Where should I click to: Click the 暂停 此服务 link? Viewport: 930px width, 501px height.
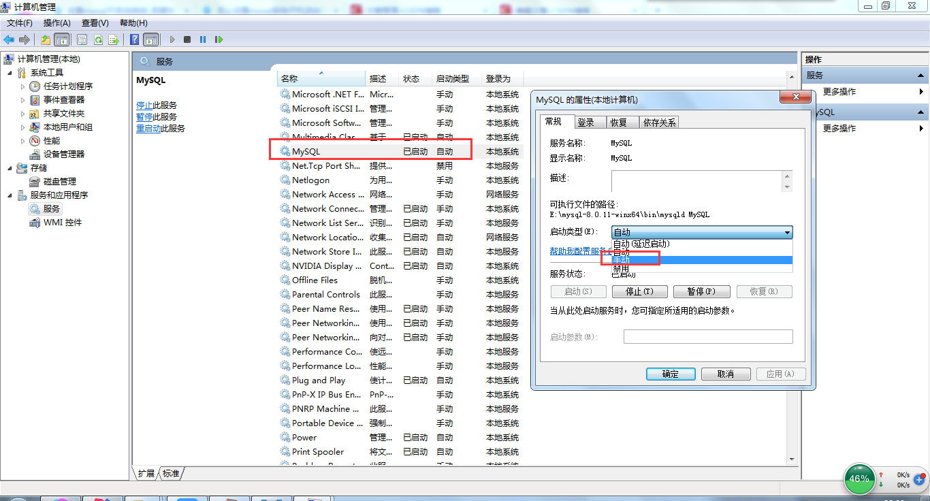(144, 117)
